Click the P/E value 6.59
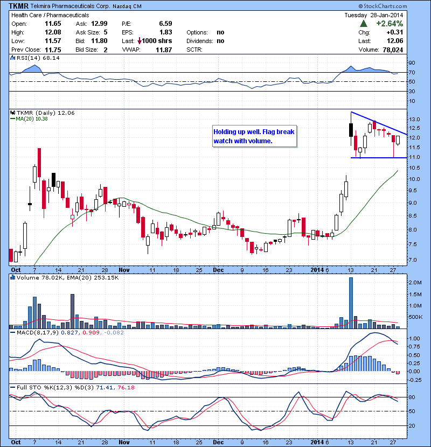Image resolution: width=431 pixels, height=447 pixels. tap(165, 24)
